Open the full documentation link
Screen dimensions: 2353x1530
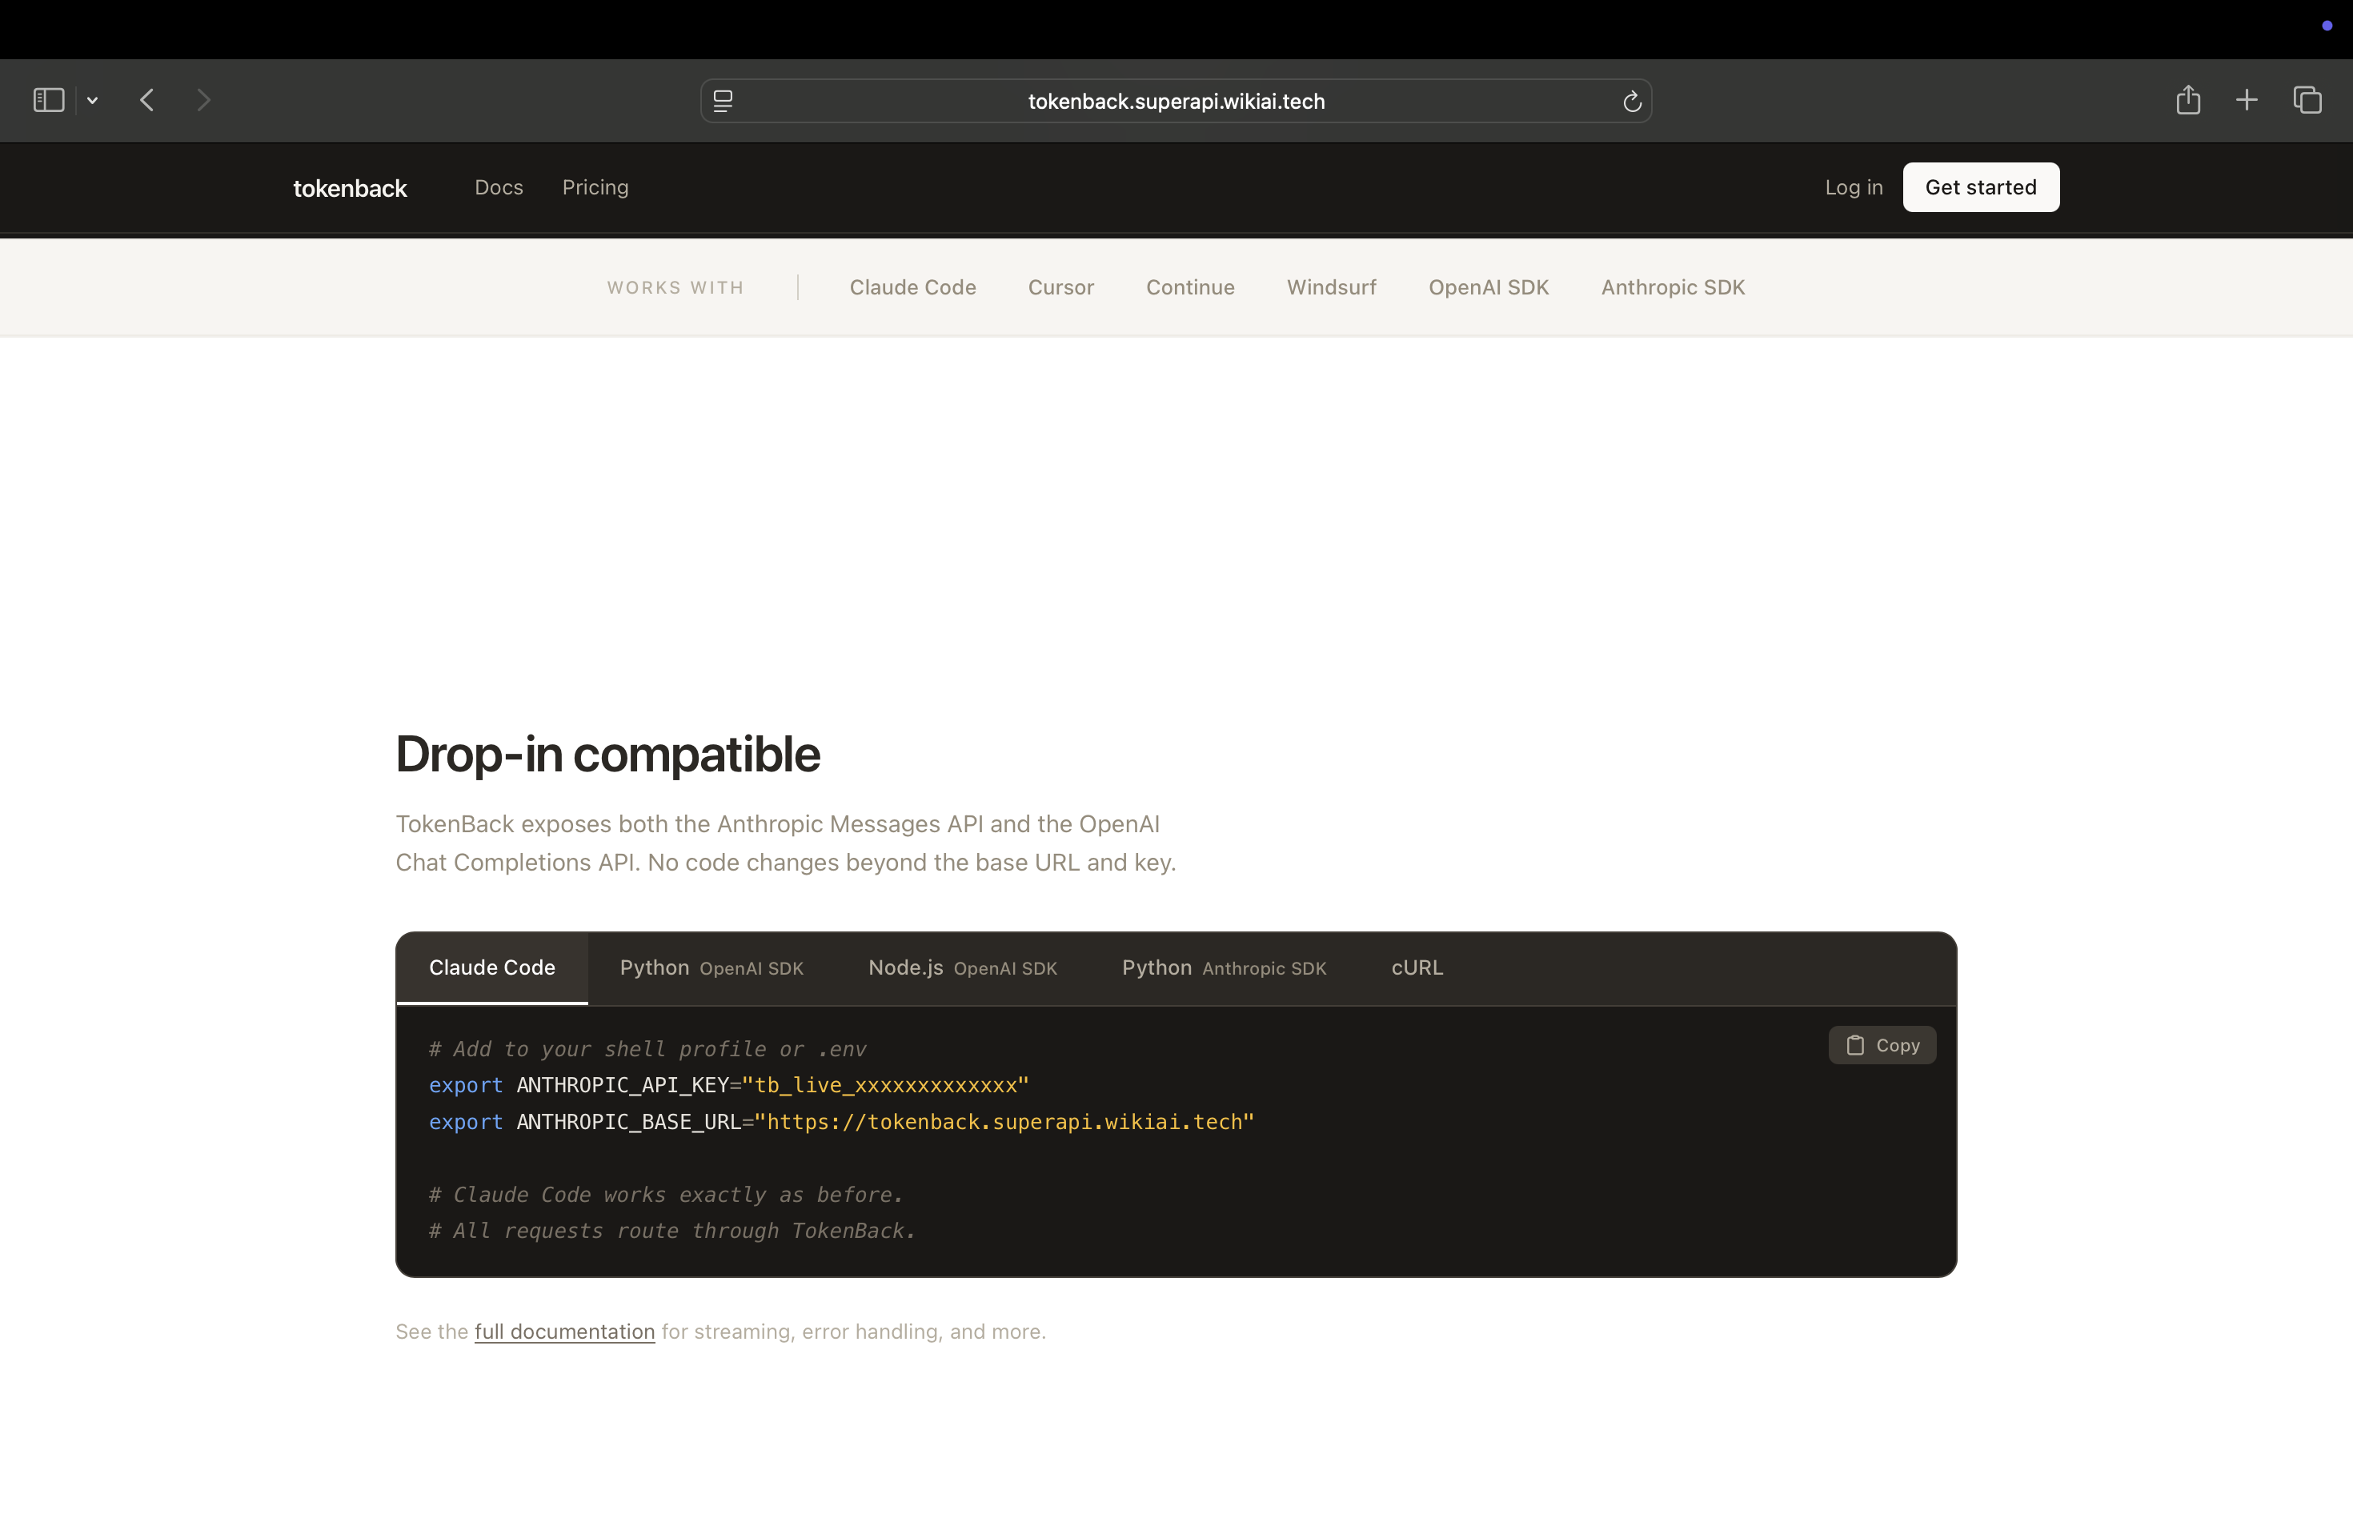click(x=564, y=1332)
